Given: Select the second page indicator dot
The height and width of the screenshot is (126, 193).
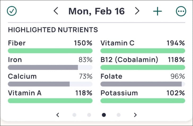Looking at the screenshot, I should [89, 115].
